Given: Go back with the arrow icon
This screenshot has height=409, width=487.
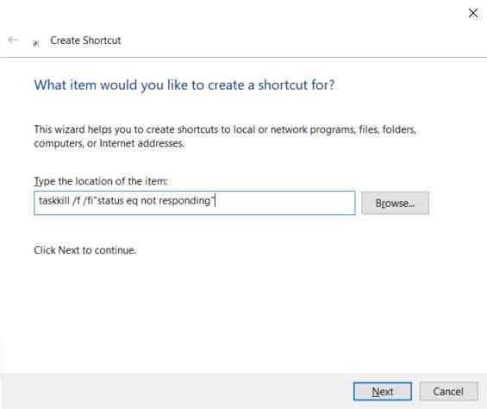Looking at the screenshot, I should [13, 40].
